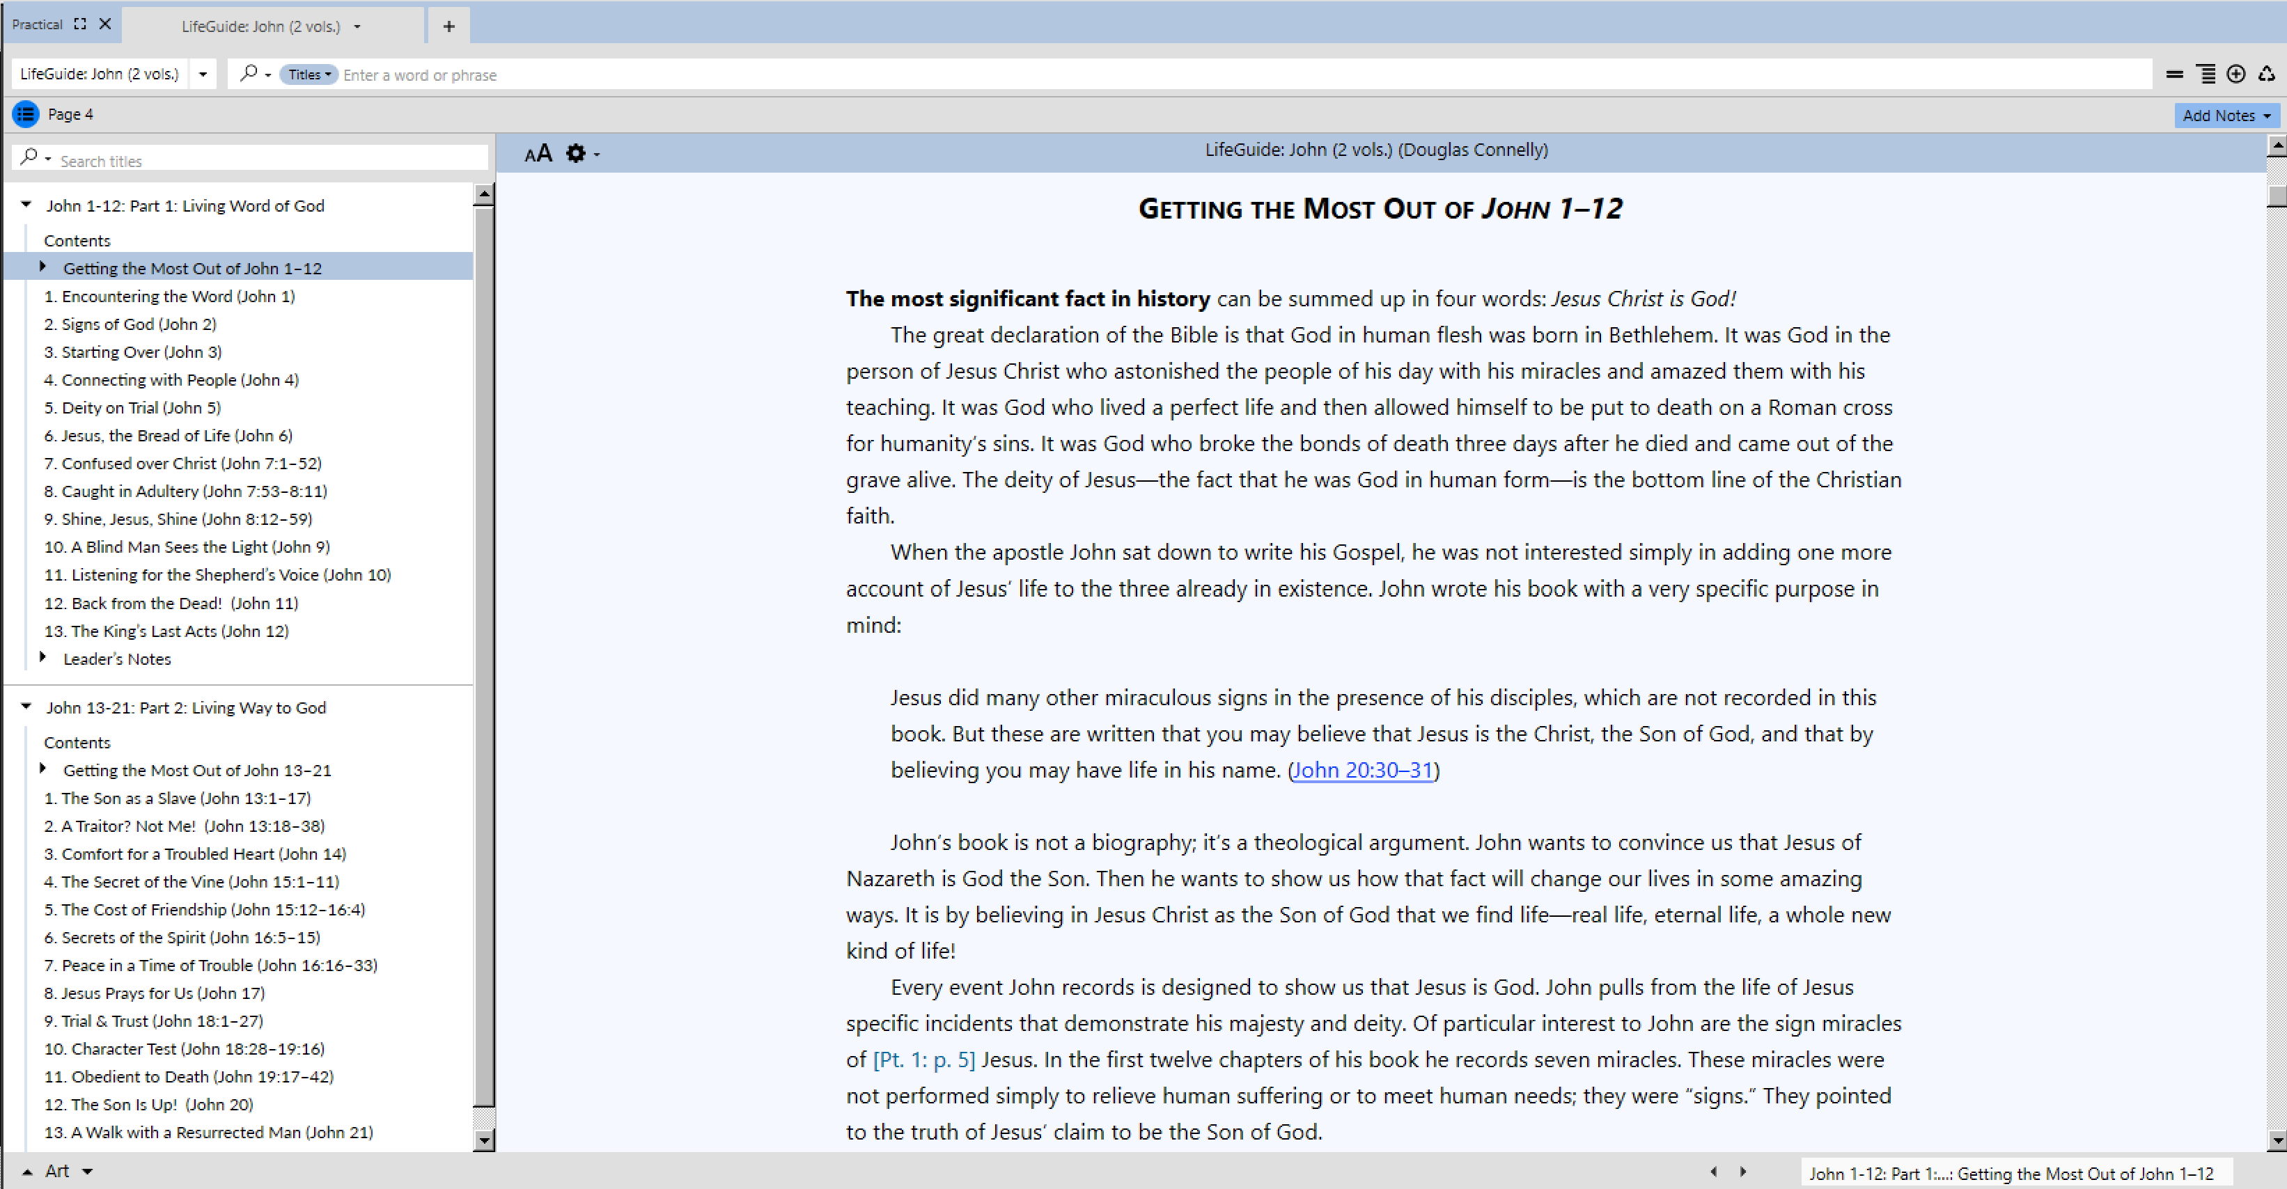Viewport: 2287px width, 1189px height.
Task: Open 13. The King's Last Acts
Action: 167,631
